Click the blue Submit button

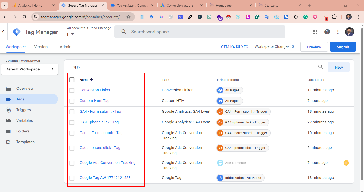point(343,47)
